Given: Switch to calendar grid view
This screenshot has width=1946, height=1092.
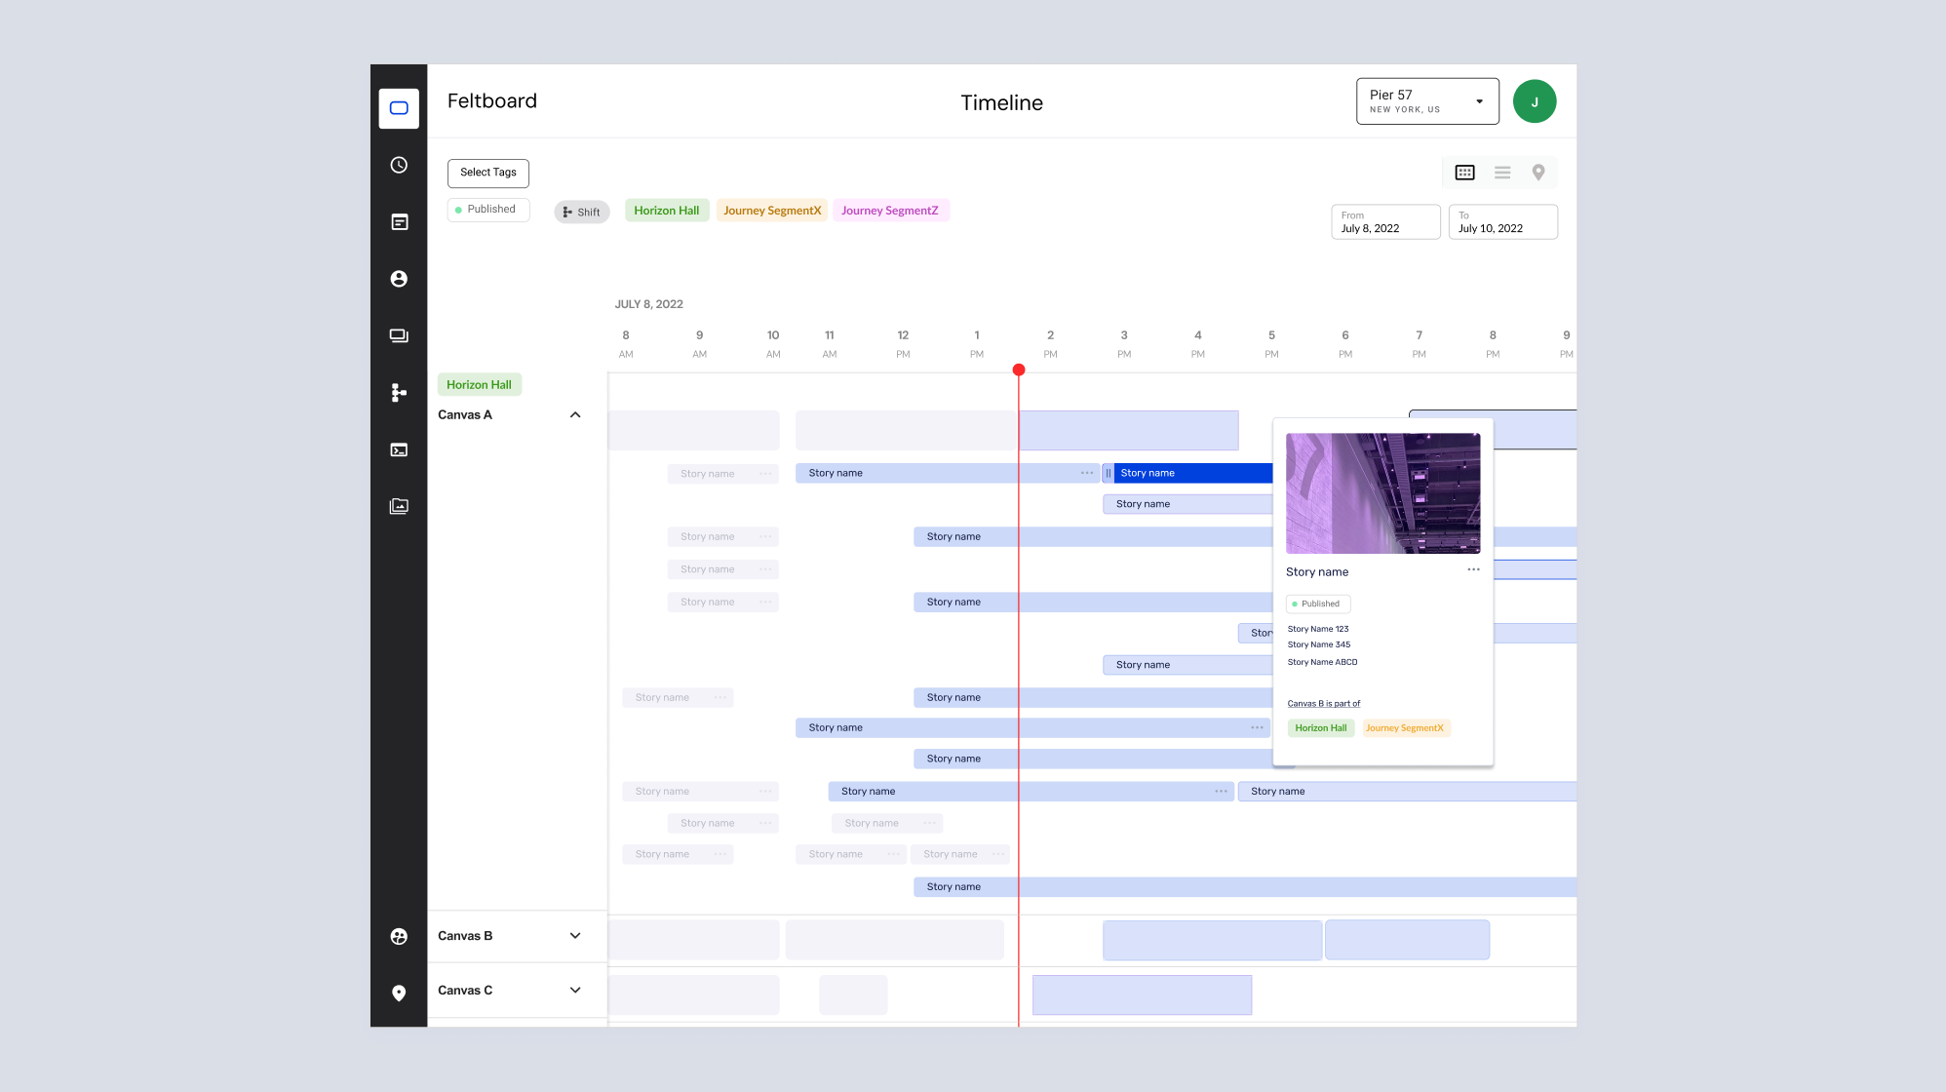Looking at the screenshot, I should [x=1464, y=173].
